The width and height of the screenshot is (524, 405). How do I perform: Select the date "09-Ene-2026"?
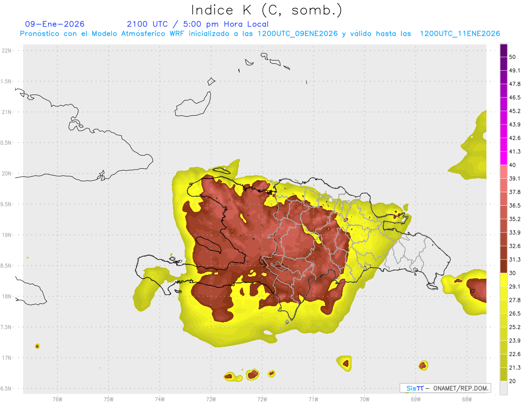pyautogui.click(x=55, y=24)
